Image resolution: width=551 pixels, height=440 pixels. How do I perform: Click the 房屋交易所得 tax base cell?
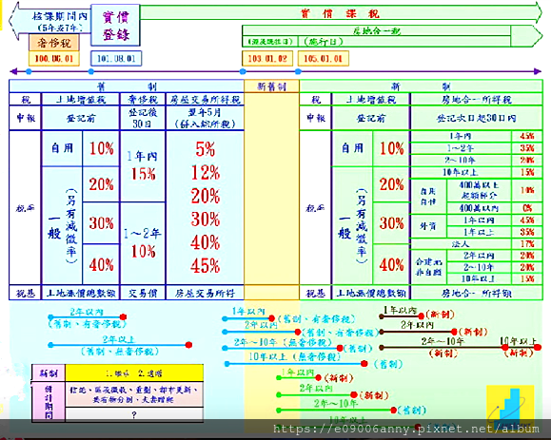click(x=205, y=293)
